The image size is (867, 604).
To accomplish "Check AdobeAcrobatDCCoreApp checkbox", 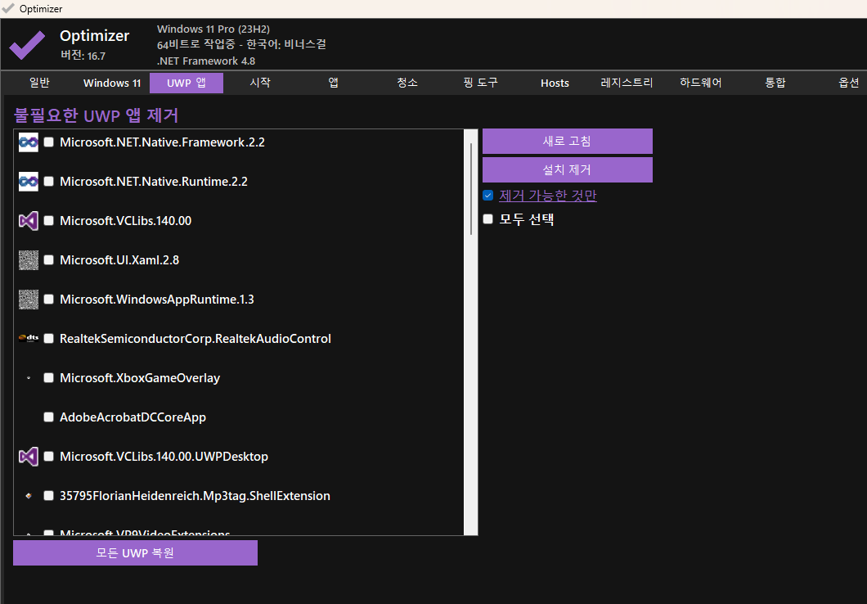I will tap(48, 417).
